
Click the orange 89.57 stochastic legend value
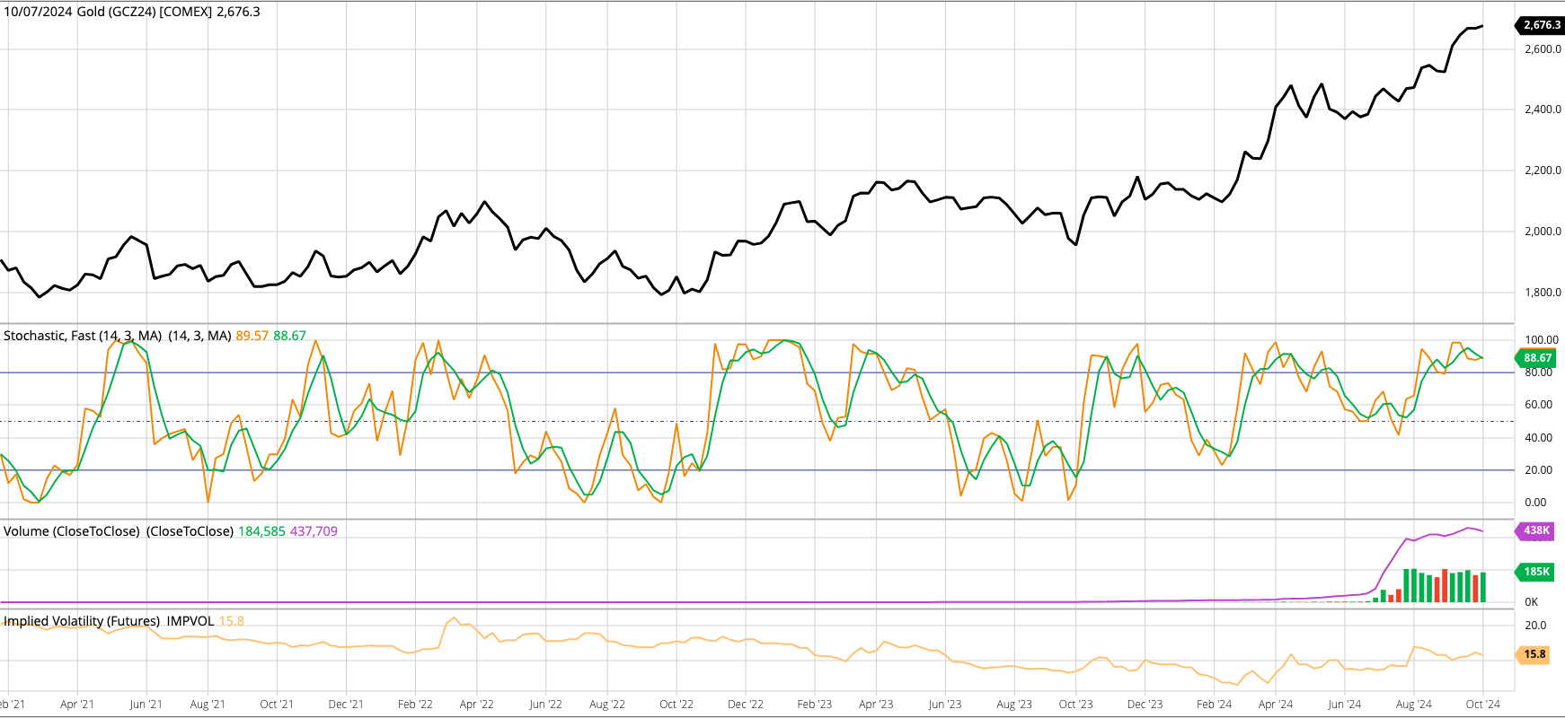252,336
